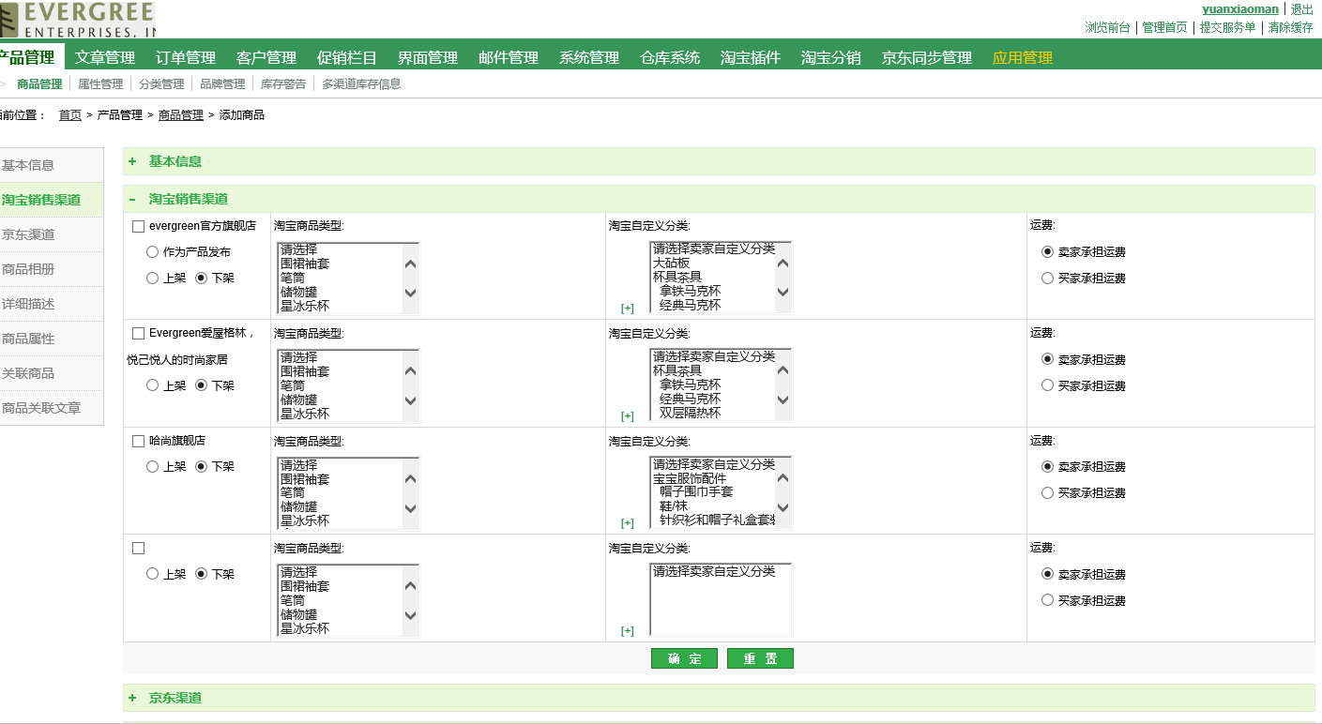Go to 京东渠道 in left sidebar

(28, 234)
